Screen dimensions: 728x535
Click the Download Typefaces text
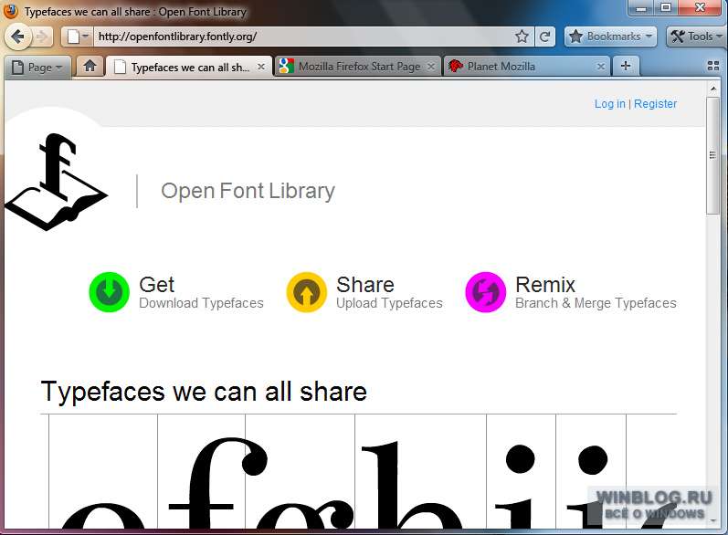pyautogui.click(x=201, y=303)
